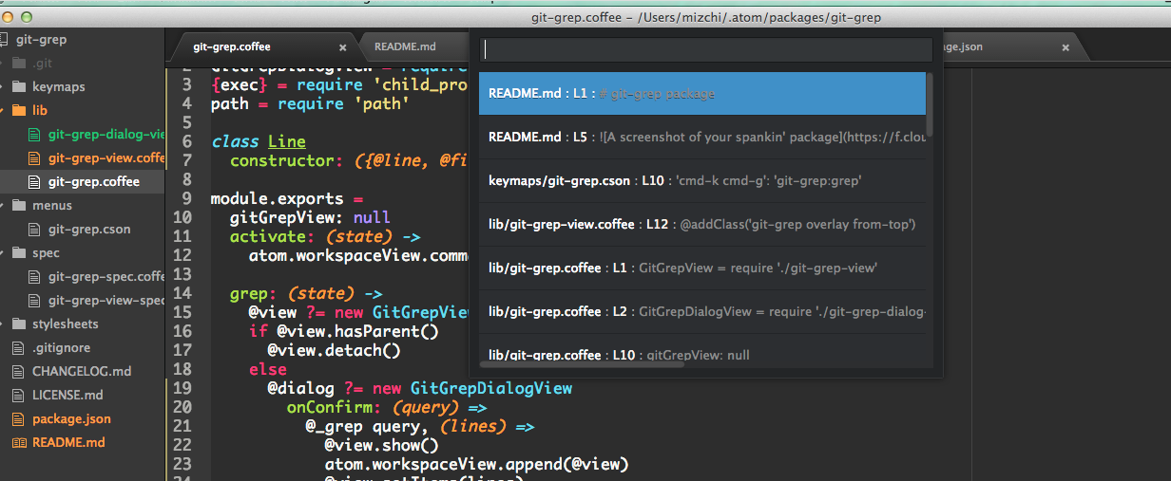Viewport: 1171px width, 481px height.
Task: Click the book icon of README.md
Action: tap(19, 443)
